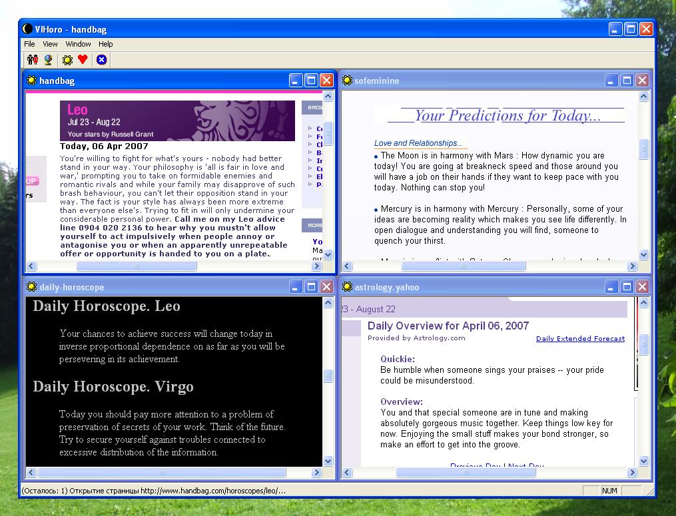Click the red heart toolbar icon
This screenshot has width=676, height=516.
tap(83, 60)
